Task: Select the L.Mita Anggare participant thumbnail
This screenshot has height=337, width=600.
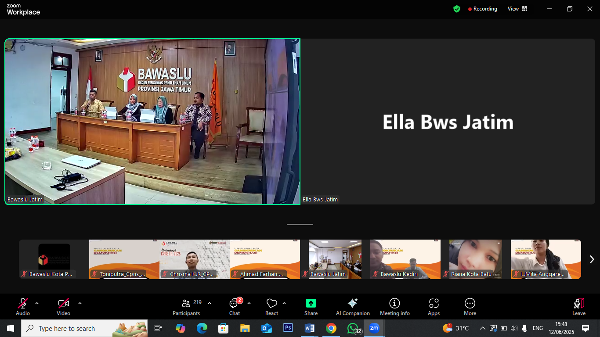Action: coord(546,259)
